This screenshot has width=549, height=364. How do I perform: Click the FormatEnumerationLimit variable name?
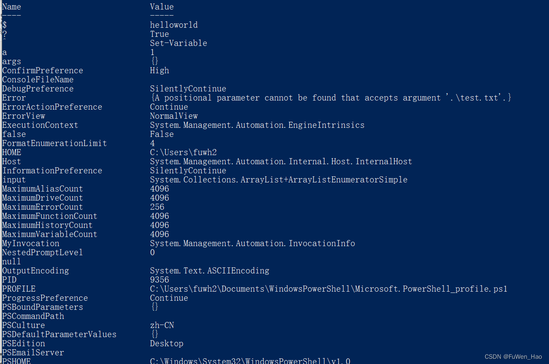[54, 143]
